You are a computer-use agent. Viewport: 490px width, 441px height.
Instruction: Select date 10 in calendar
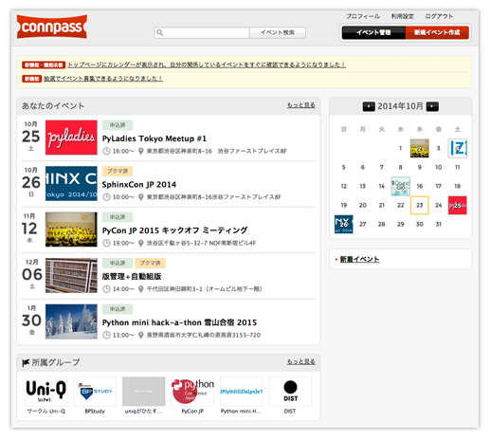click(439, 167)
